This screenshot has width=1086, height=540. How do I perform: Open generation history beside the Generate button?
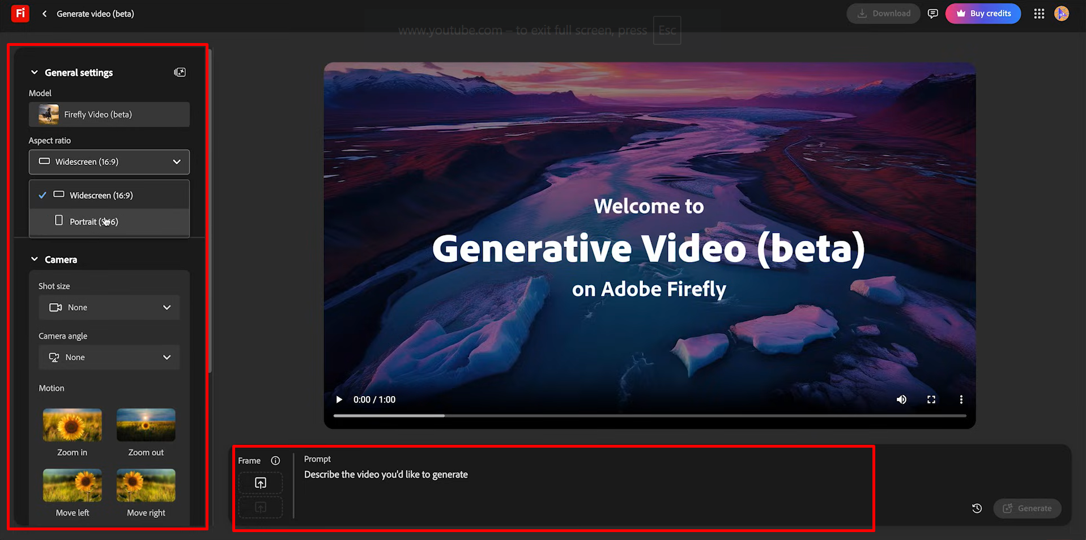tap(976, 508)
